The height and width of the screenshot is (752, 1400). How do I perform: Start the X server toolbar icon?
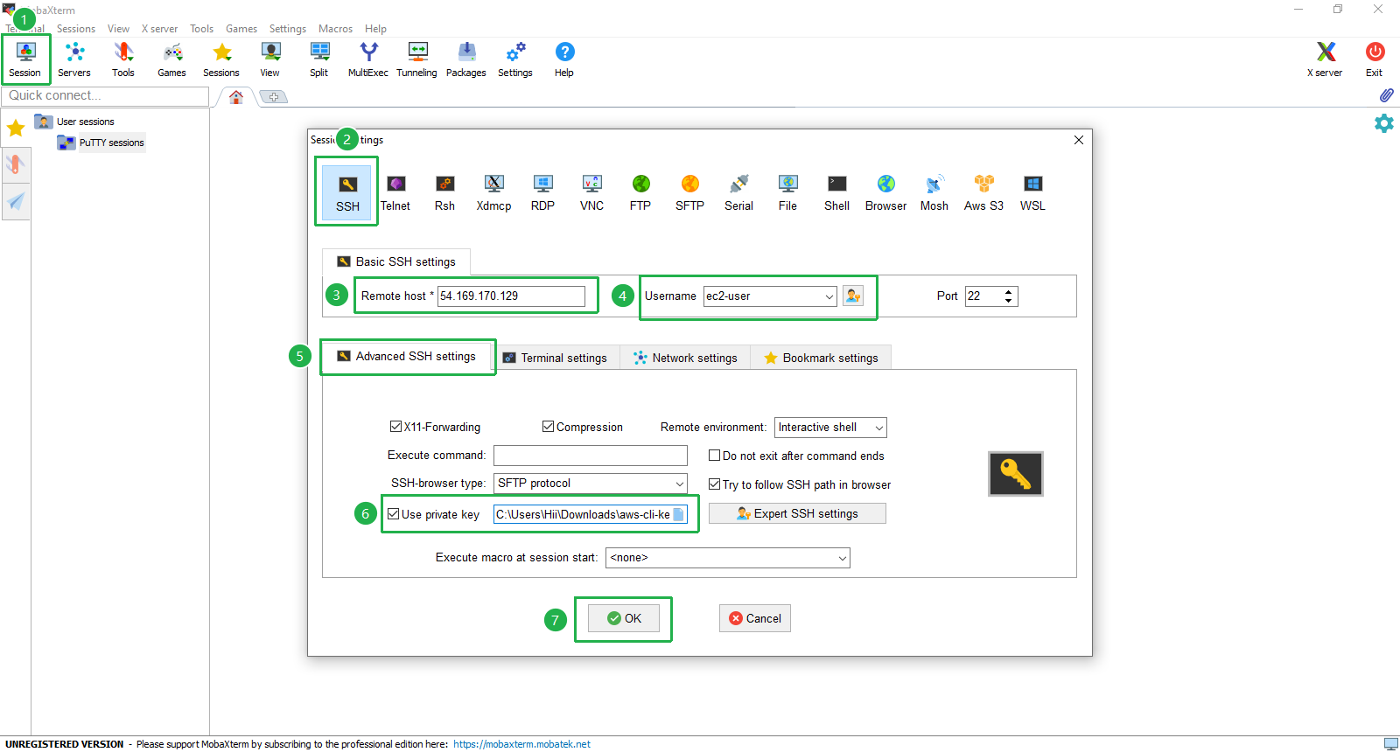(x=1326, y=59)
